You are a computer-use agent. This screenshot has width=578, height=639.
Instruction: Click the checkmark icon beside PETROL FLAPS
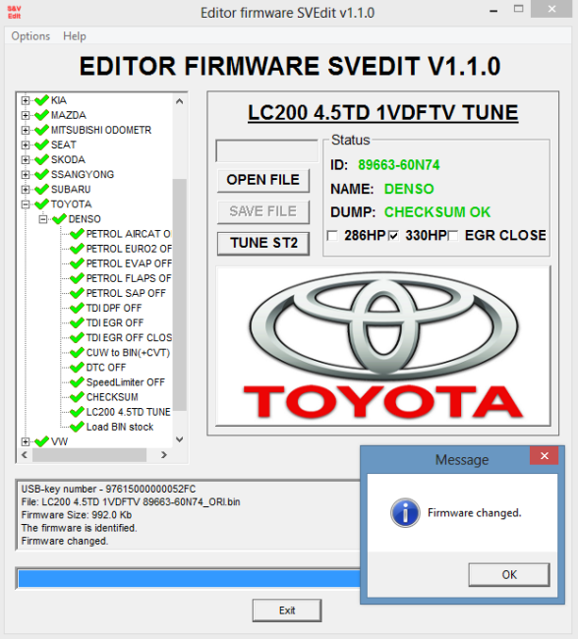pos(77,278)
